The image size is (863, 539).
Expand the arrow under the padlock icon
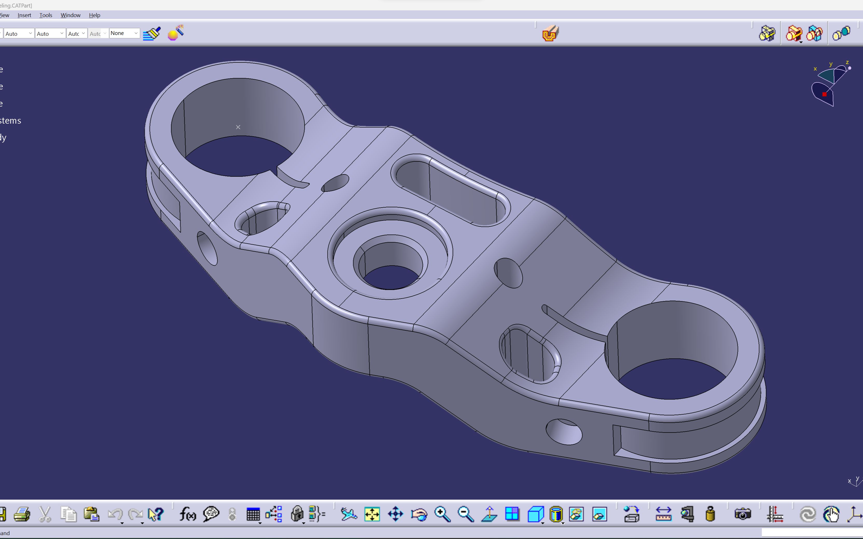(303, 523)
